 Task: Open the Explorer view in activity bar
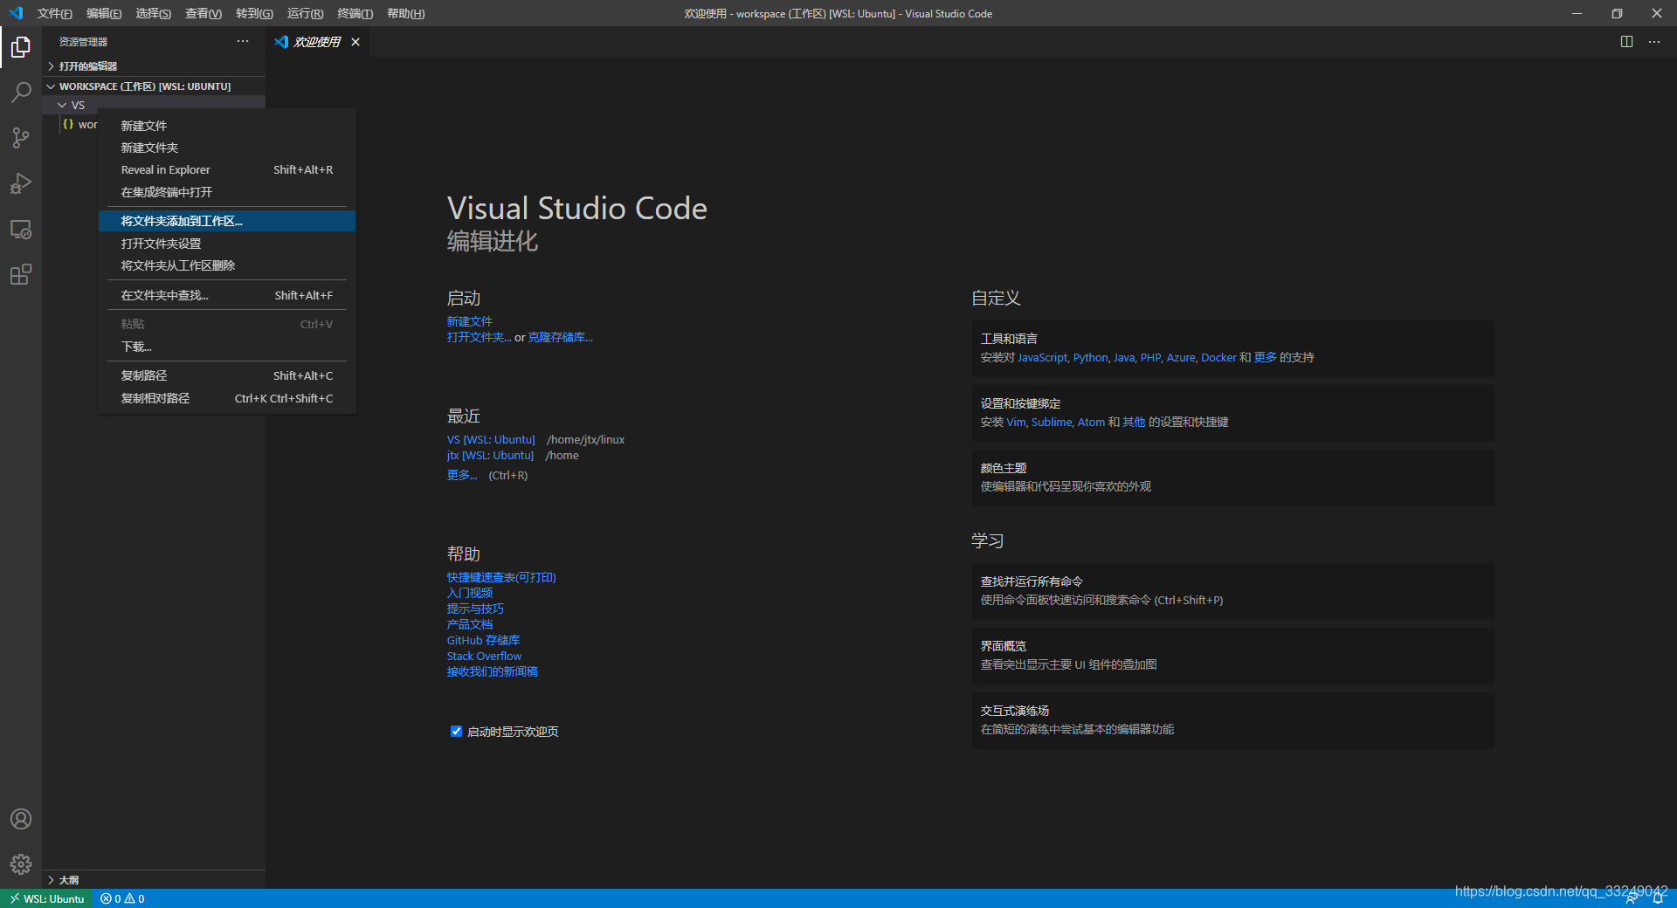coord(21,47)
